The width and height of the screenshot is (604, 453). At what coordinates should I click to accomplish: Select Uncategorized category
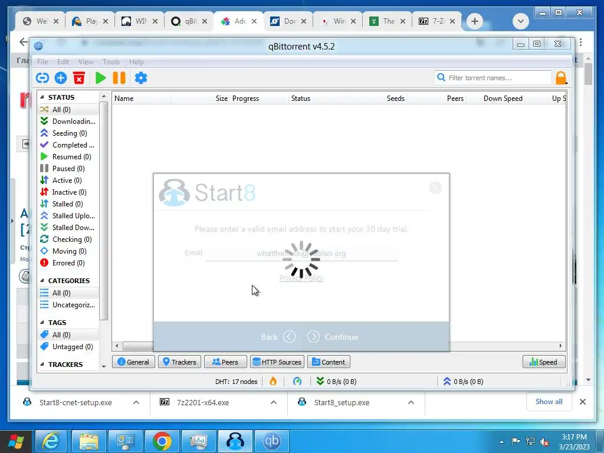(x=68, y=305)
